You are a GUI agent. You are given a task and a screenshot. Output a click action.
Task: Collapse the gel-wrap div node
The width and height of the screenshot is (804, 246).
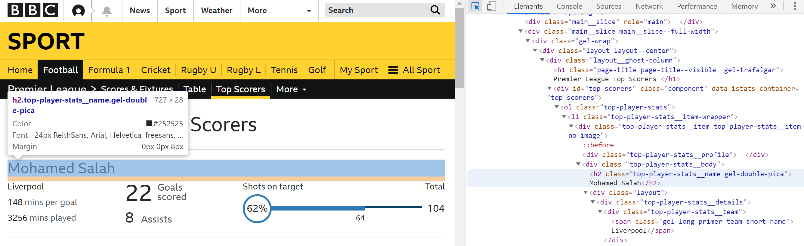click(528, 41)
